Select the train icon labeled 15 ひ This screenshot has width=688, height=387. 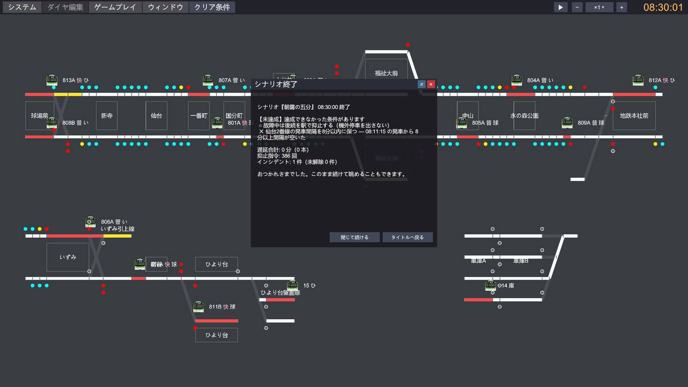(292, 286)
